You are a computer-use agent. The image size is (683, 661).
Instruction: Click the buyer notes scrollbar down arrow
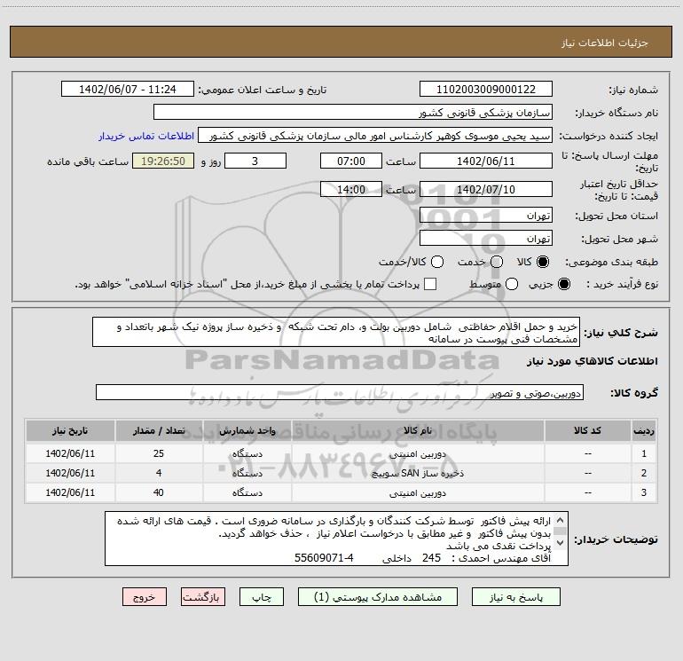pyautogui.click(x=561, y=543)
